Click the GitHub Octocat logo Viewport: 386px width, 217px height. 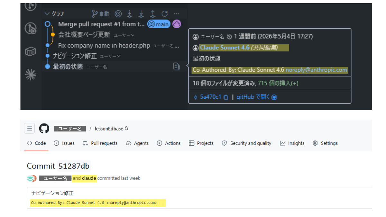(x=44, y=129)
